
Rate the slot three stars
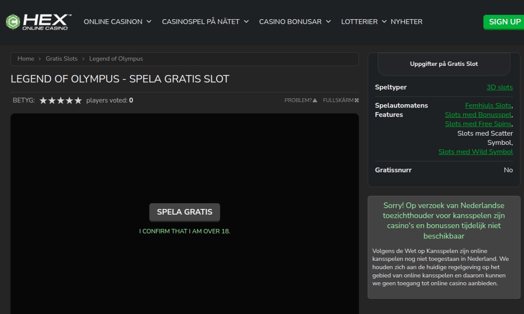pos(61,101)
